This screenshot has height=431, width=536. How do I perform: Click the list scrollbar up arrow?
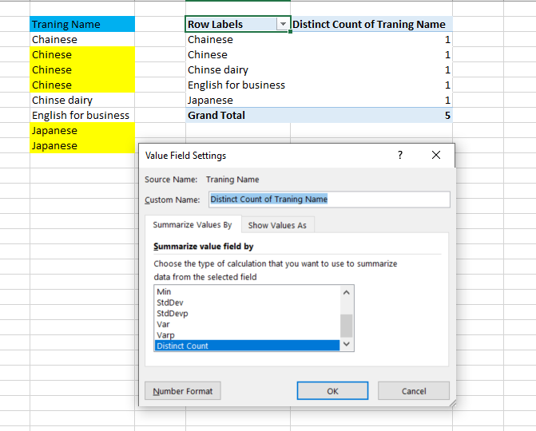click(346, 292)
